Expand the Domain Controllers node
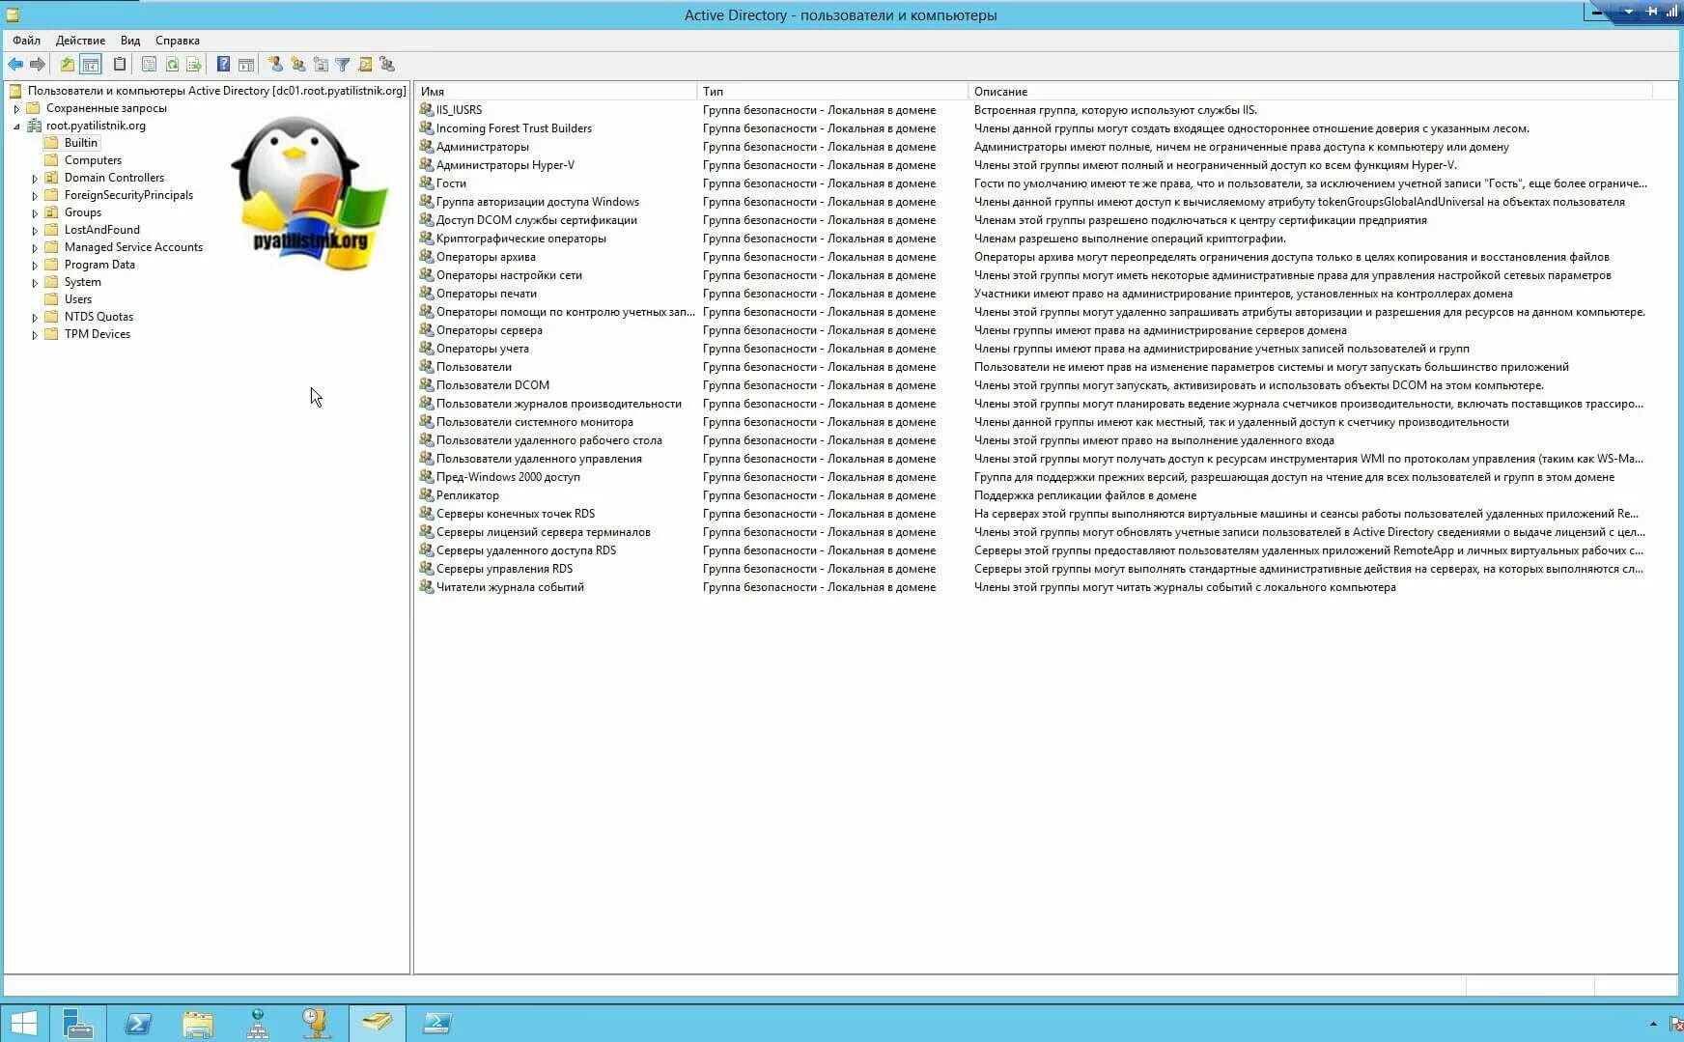 [x=35, y=179]
